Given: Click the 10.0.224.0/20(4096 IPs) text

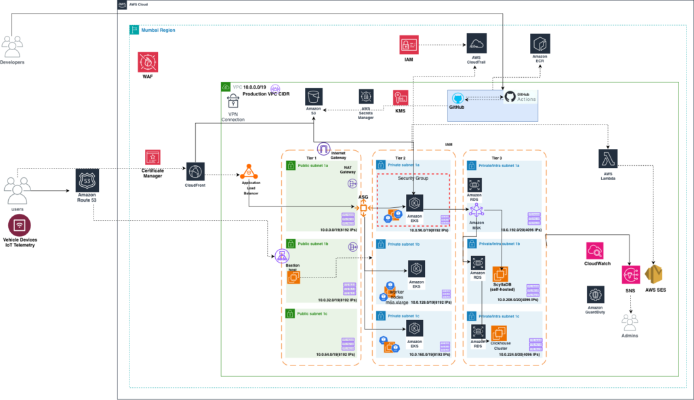Looking at the screenshot, I should [x=520, y=355].
